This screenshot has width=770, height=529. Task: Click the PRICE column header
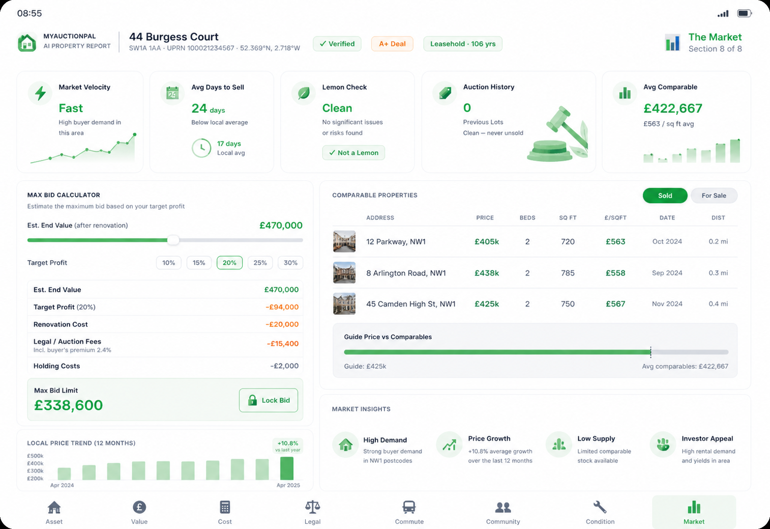click(x=485, y=218)
